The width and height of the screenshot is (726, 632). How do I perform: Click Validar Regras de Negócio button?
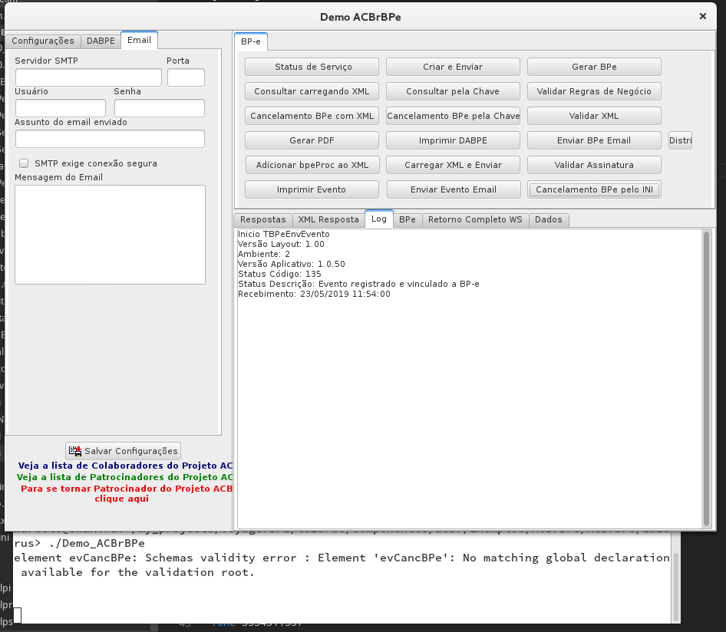pos(594,91)
